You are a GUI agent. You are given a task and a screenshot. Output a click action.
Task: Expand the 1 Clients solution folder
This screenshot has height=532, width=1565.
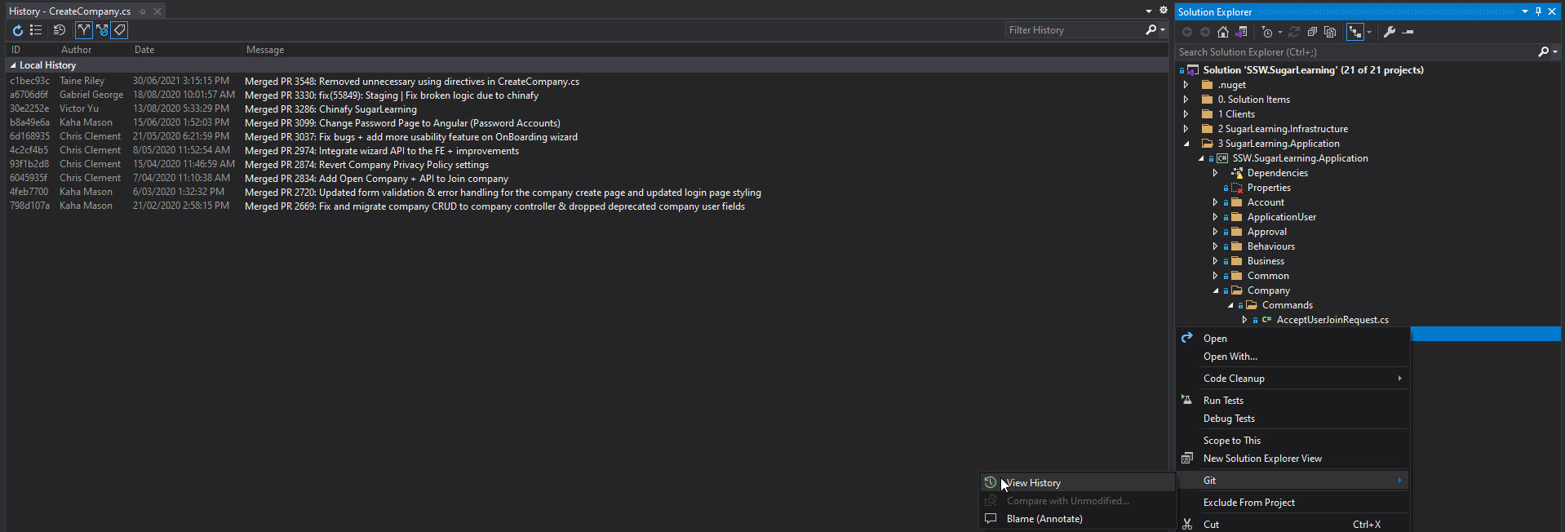point(1186,114)
